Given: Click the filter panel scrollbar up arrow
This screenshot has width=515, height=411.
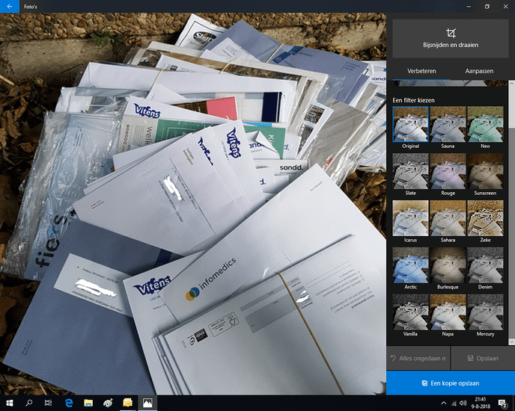Looking at the screenshot, I should [x=512, y=84].
